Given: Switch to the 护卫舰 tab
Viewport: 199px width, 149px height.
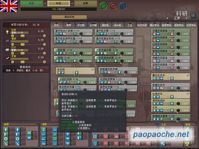Looking at the screenshot, I should point(81,24).
